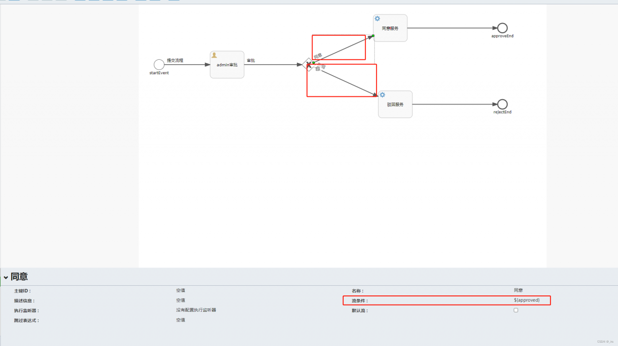Open 执行监听器 value 没有配置执行监听器
Screen dimensions: 618x346
click(x=196, y=310)
